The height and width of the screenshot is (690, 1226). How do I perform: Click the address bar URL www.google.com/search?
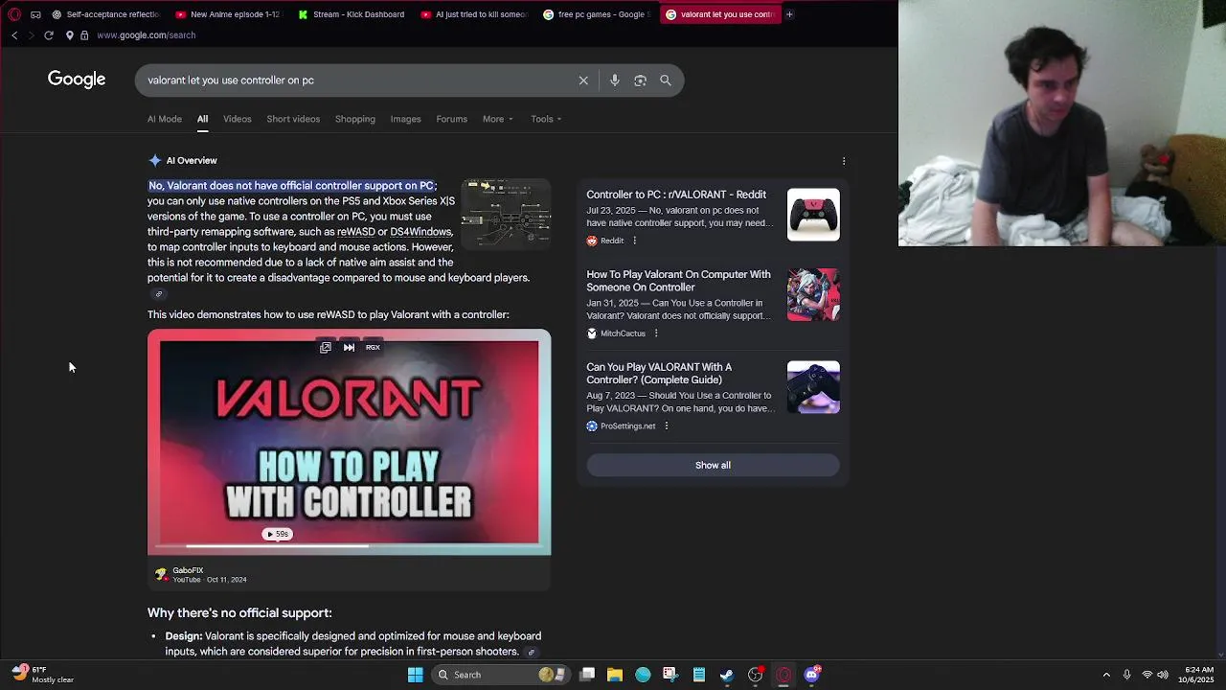(146, 35)
